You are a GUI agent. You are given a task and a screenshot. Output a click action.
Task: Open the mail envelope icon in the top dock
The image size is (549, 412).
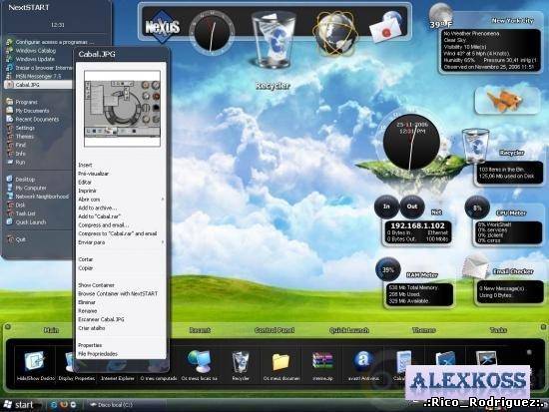pyautogui.click(x=386, y=26)
